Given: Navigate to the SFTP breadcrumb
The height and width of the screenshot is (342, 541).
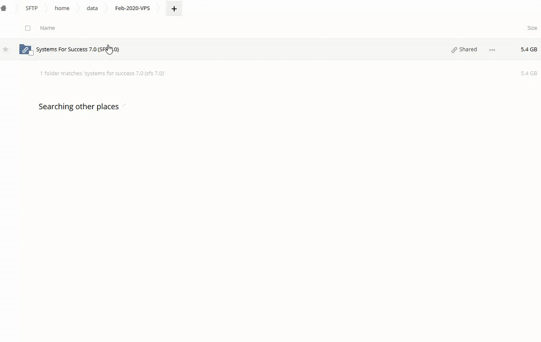Looking at the screenshot, I should (x=31, y=8).
